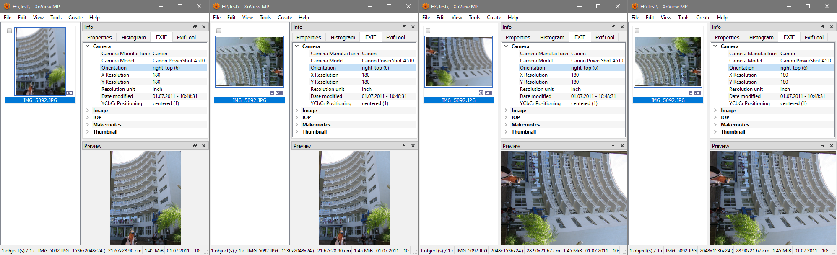837x255 pixels.
Task: Switch to the Histogram tab in the leftmost window
Action: coord(133,37)
